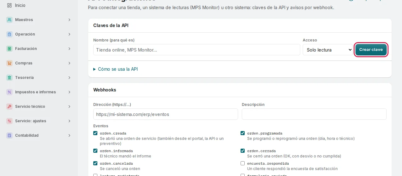The image size is (402, 176).
Task: Expand the Impuestos e informes chevron
Action: 69,92
